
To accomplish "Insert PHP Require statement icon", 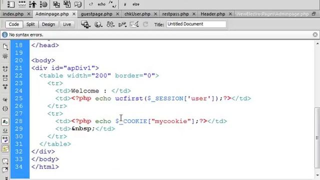I will click(78, 4).
